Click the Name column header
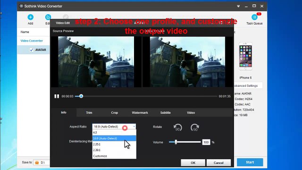 (25, 32)
